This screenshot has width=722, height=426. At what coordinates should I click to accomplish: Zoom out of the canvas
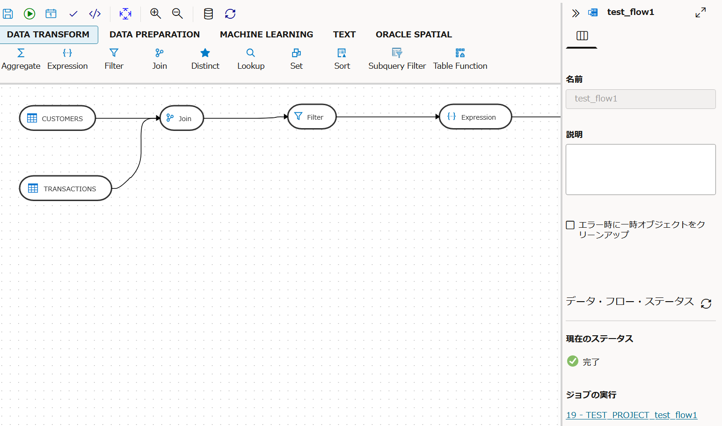pyautogui.click(x=177, y=14)
